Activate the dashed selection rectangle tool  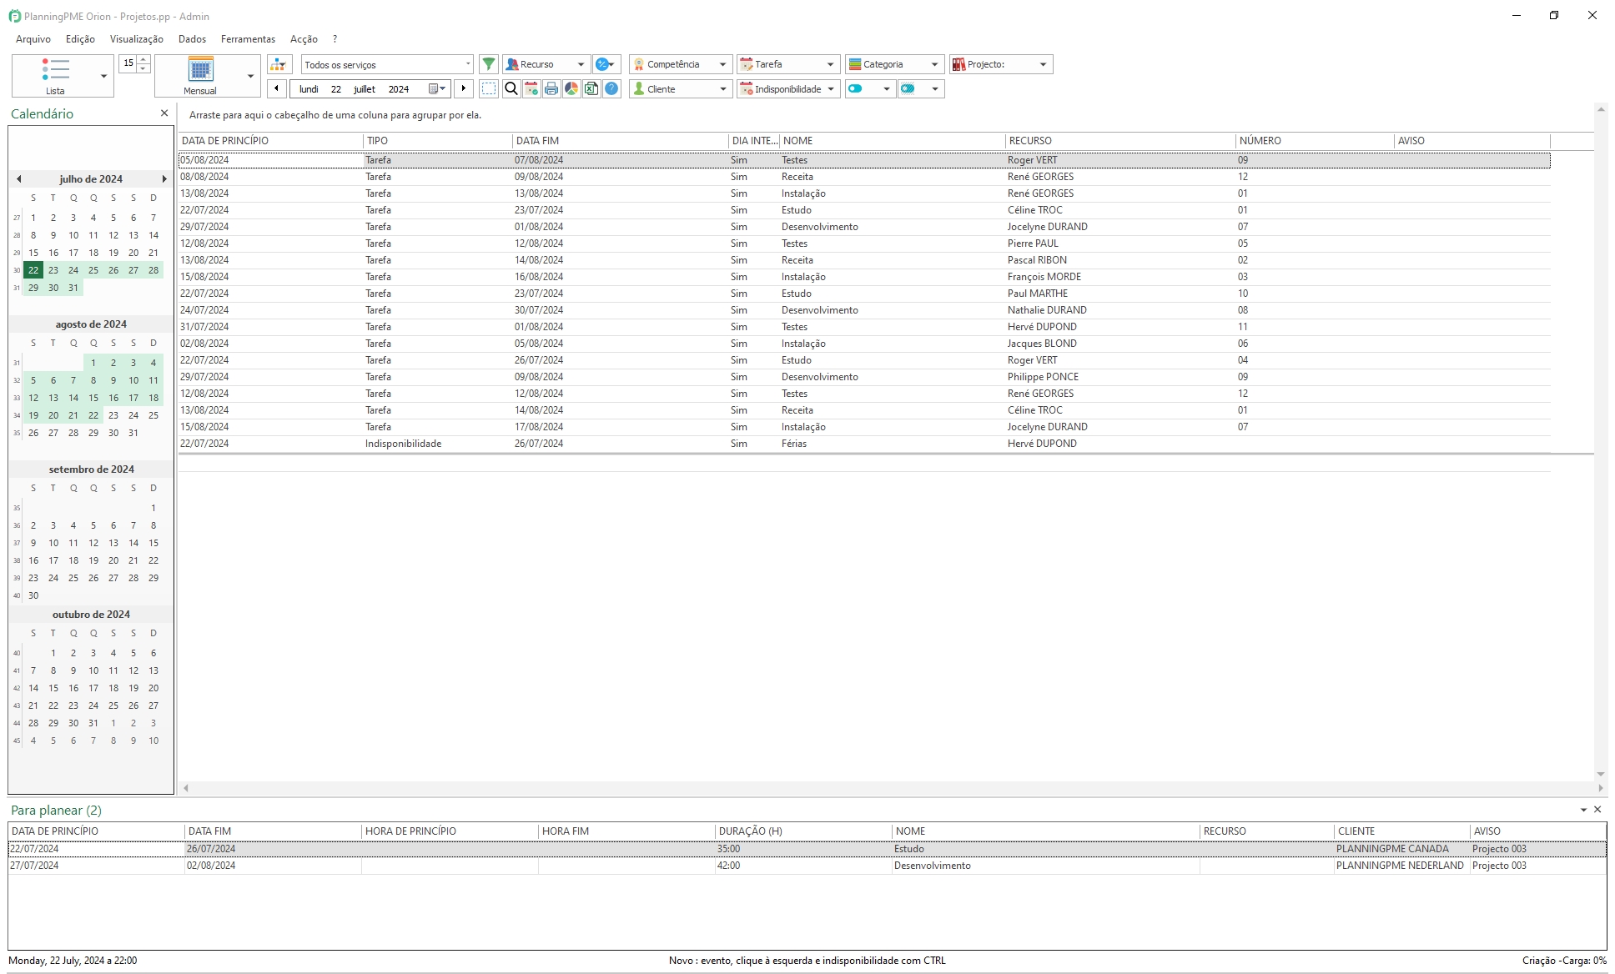pyautogui.click(x=489, y=88)
